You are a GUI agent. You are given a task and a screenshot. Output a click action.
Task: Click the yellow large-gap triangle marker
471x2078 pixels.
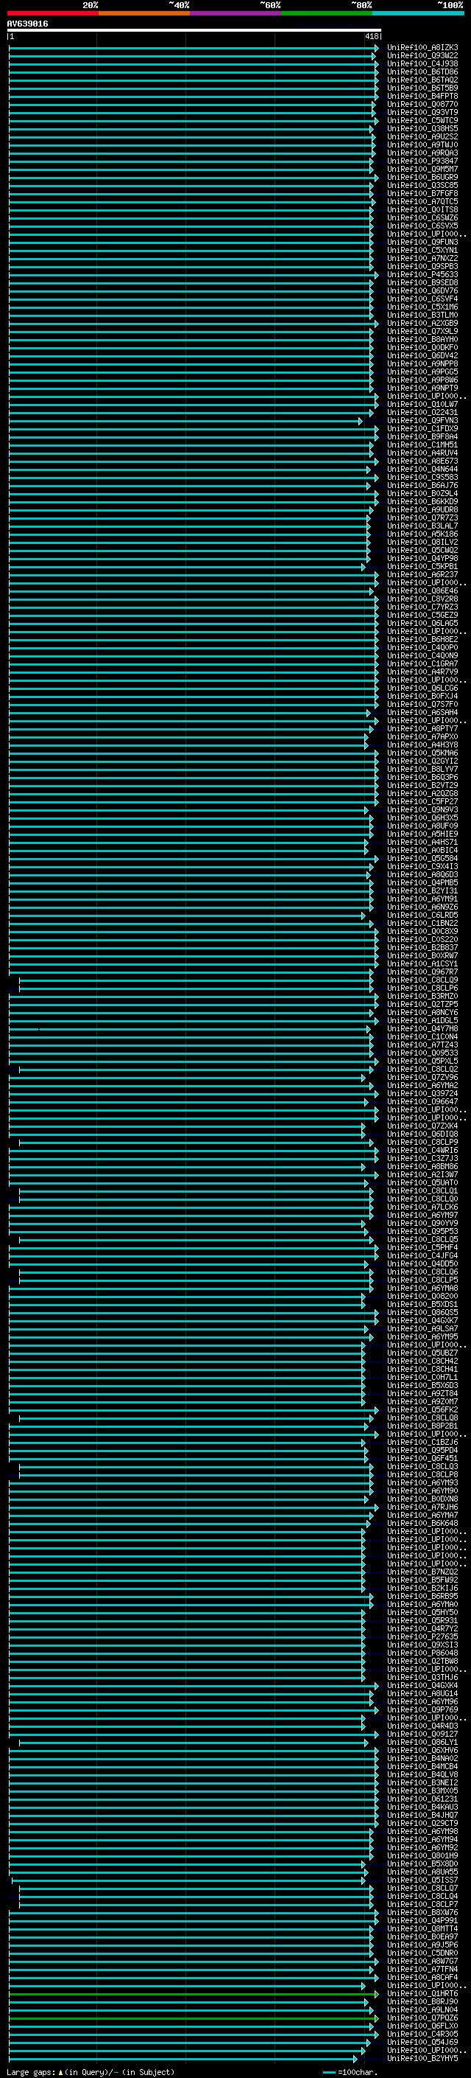(60, 2072)
